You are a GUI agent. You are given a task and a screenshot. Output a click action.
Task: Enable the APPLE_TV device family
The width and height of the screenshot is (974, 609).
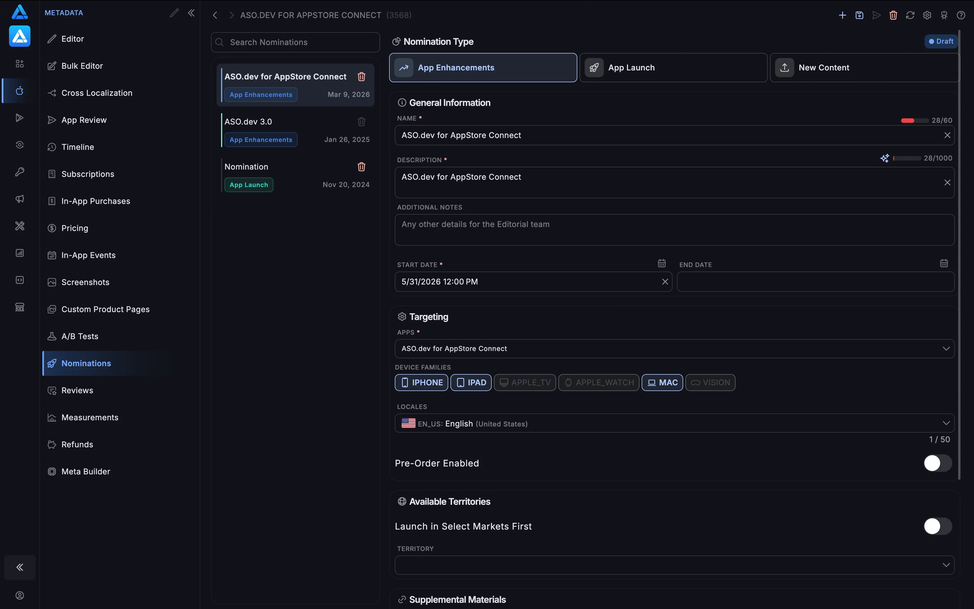[x=525, y=383]
